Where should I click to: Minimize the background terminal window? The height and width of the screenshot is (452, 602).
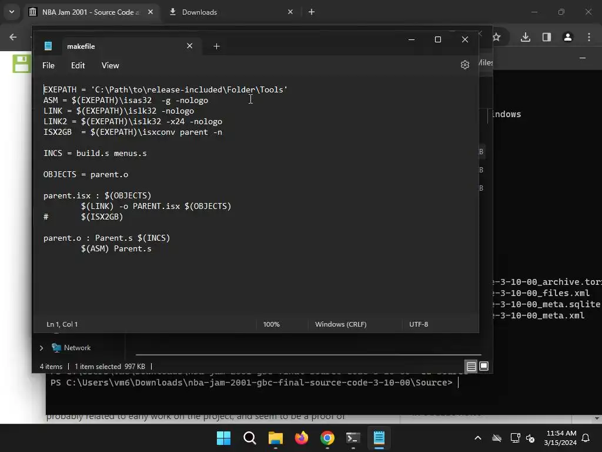click(583, 58)
